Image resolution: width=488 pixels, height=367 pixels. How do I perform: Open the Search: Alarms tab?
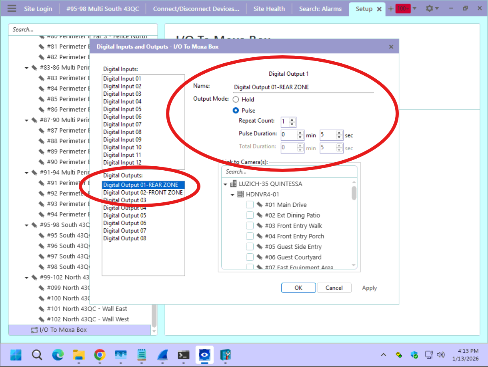point(320,9)
